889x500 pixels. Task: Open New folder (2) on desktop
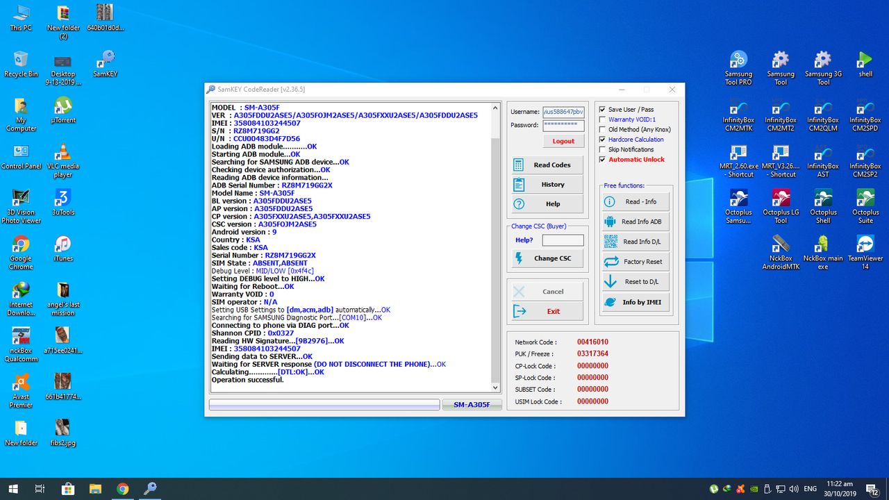[63, 22]
